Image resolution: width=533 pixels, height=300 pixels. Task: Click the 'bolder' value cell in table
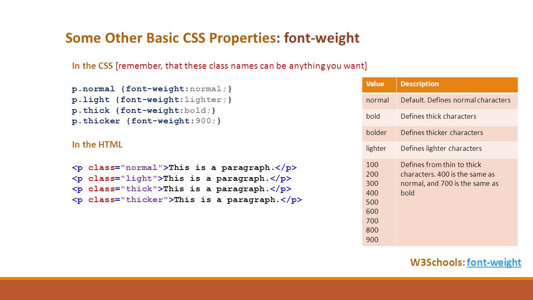[x=379, y=133]
